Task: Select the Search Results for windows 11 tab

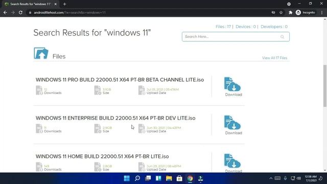Action: coord(31,4)
